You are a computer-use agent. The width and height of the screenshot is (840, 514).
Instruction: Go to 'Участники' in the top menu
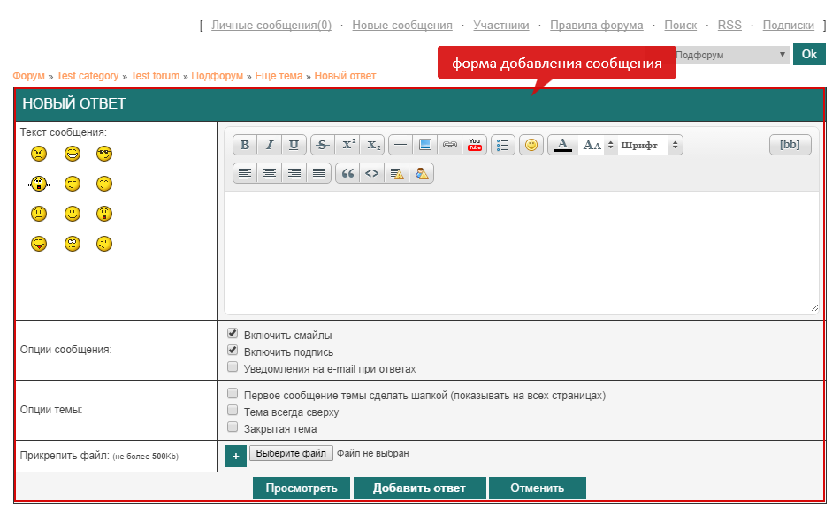coord(500,26)
